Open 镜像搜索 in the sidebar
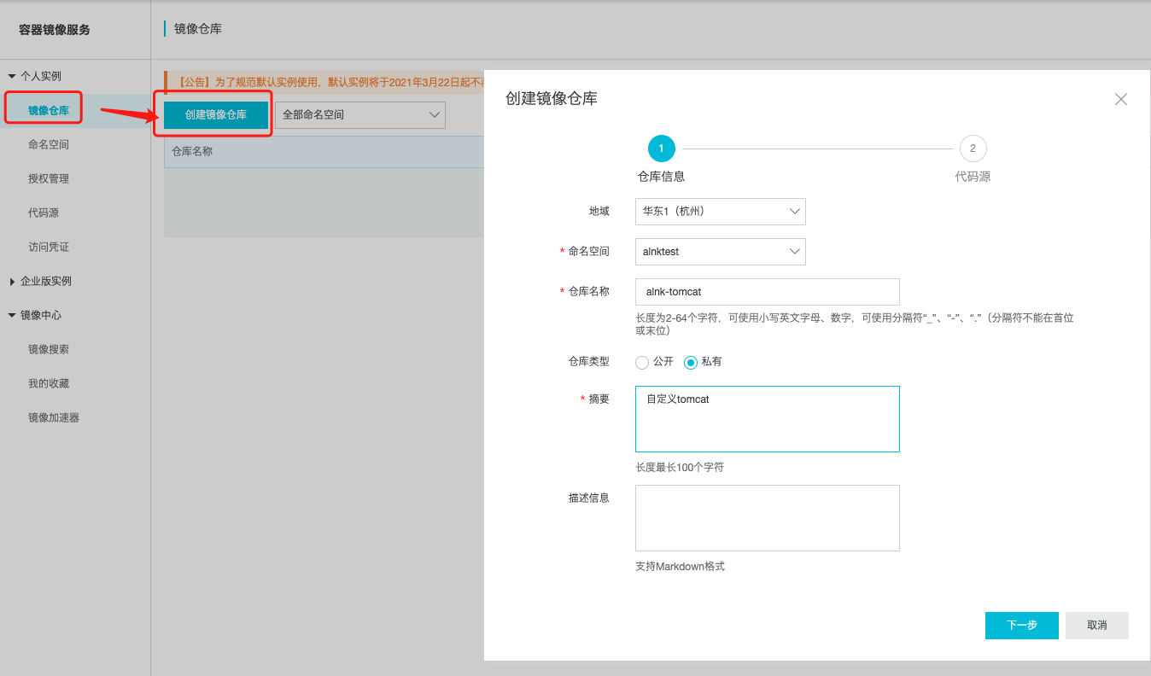 [x=49, y=349]
